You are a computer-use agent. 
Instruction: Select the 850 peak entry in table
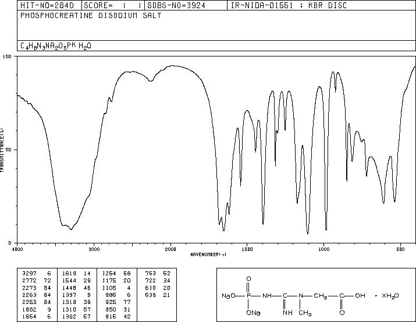tap(118, 309)
